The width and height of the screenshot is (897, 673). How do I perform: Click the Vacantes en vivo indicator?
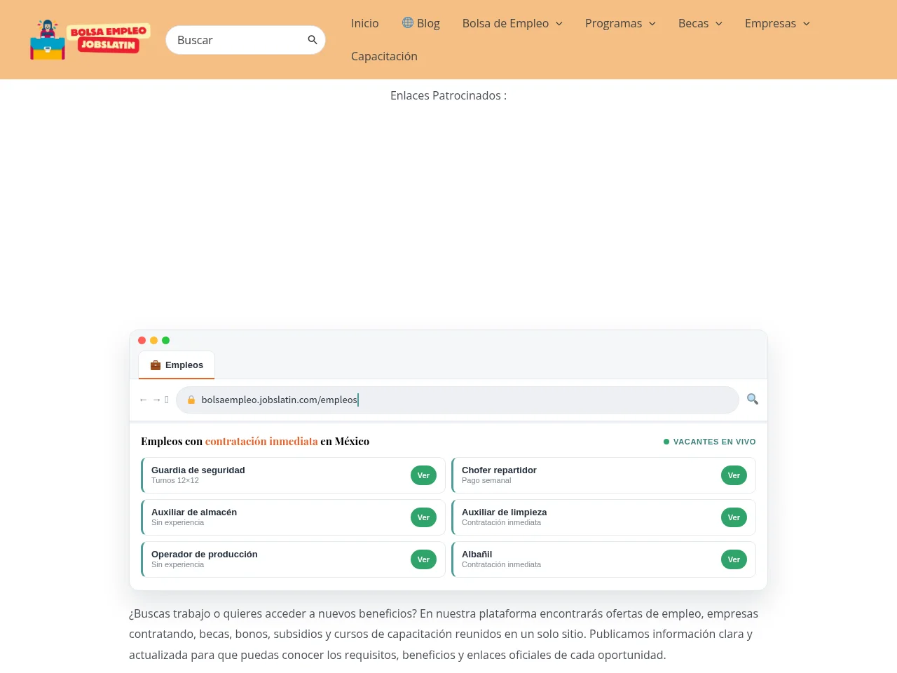[709, 442]
